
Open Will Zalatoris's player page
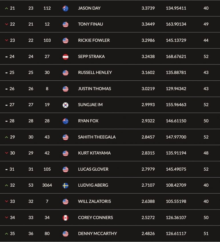pos(94,201)
